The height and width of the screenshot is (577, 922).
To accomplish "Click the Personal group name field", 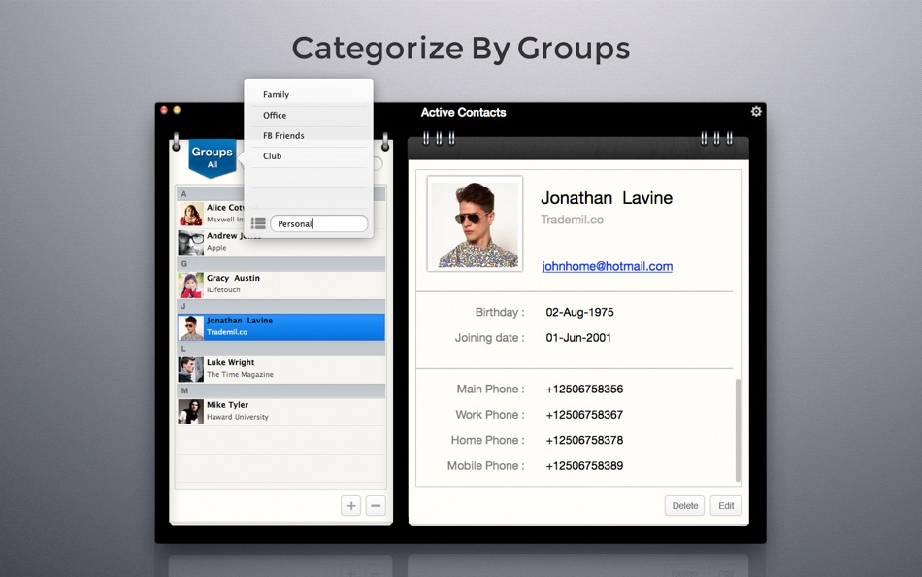I will [318, 223].
